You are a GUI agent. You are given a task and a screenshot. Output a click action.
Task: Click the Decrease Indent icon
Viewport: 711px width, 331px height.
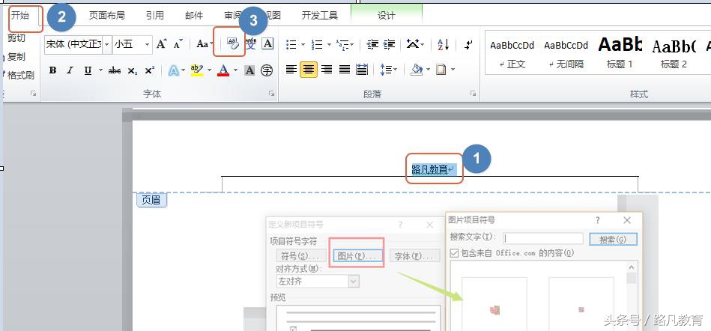(x=372, y=44)
